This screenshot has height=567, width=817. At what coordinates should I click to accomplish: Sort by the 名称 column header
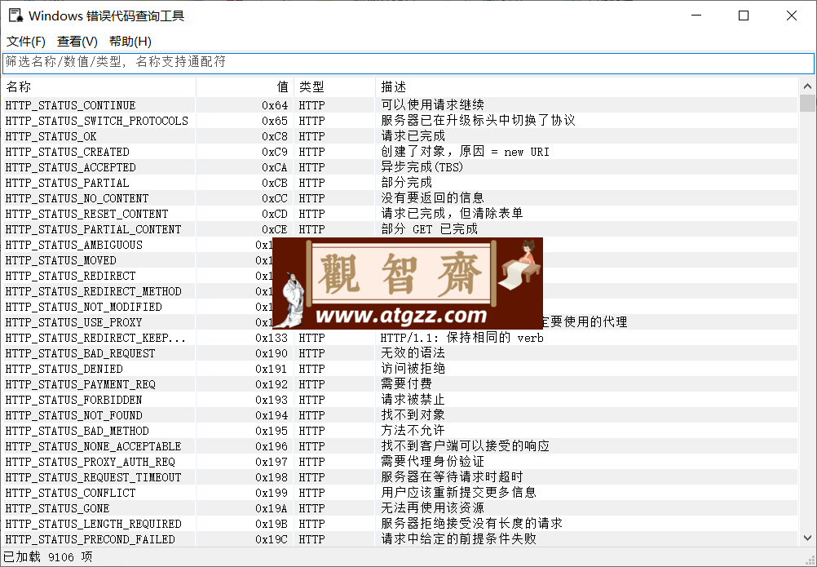[x=99, y=87]
